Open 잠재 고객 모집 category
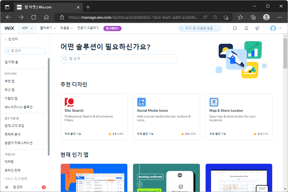The height and width of the screenshot is (192, 288). 14,126
